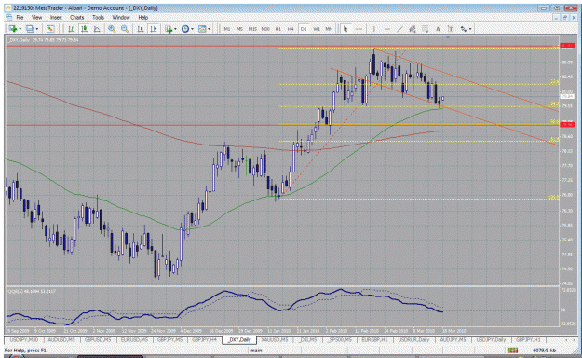The image size is (582, 358).
Task: Select the M1 timeframe button
Action: tap(227, 29)
